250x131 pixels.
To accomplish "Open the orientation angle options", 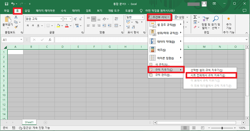I will click(105, 19).
